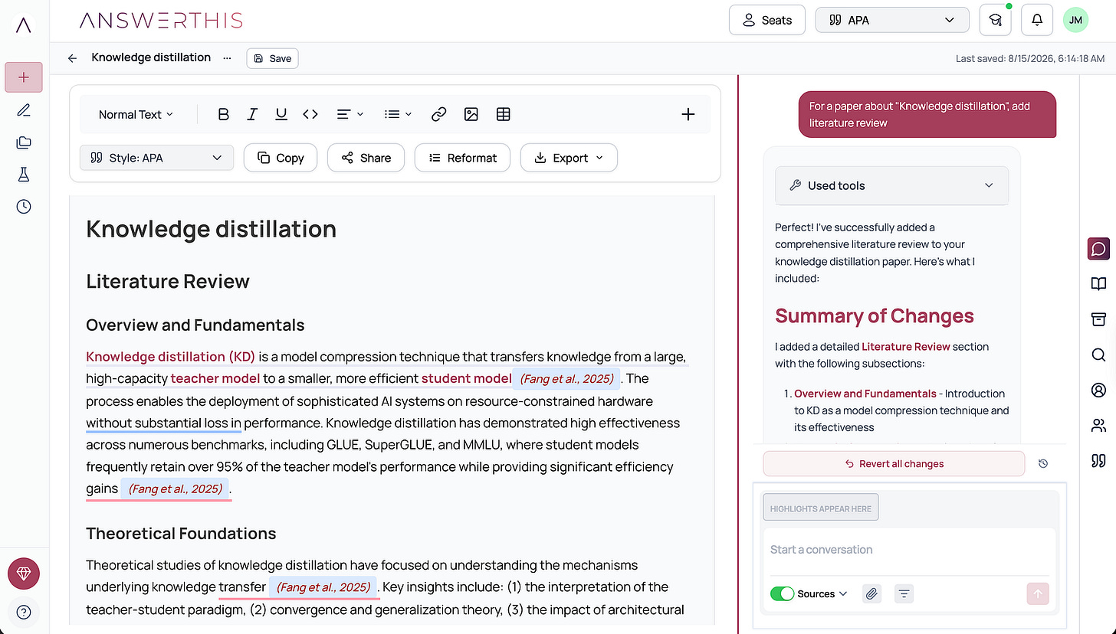Insert a table
The image size is (1116, 634).
coord(503,114)
